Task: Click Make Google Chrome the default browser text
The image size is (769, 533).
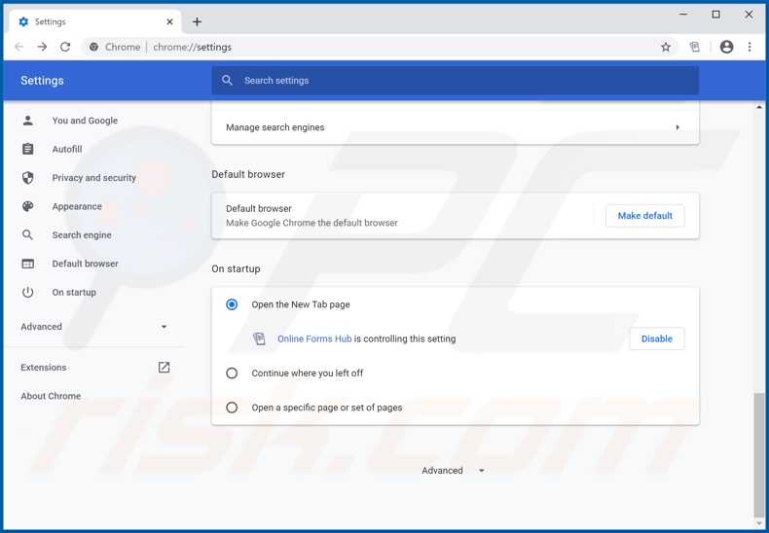Action: pos(311,223)
